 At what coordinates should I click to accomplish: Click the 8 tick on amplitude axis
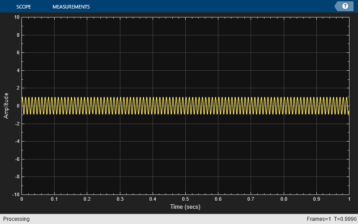[18, 35]
